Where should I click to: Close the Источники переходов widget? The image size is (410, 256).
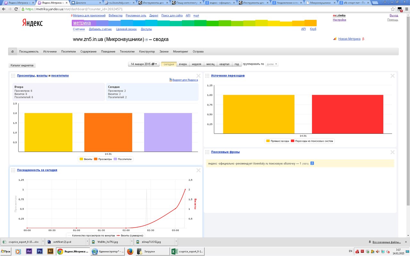coord(392,76)
